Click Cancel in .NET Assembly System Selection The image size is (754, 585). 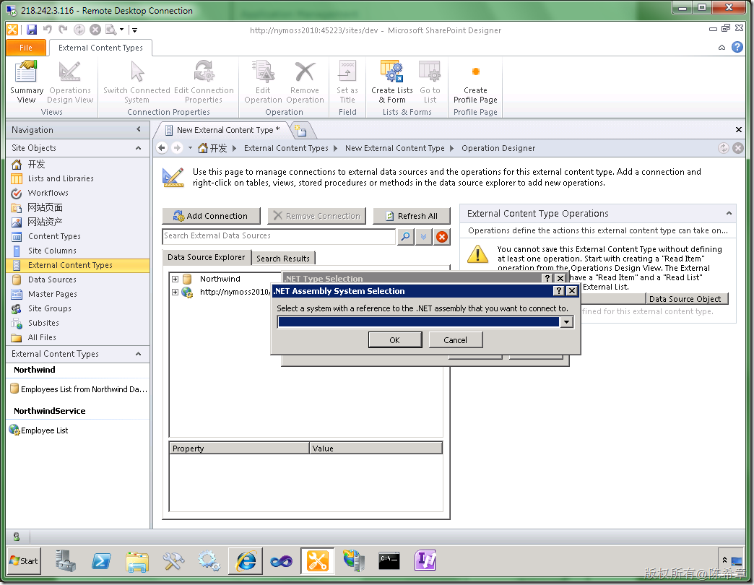click(x=455, y=340)
